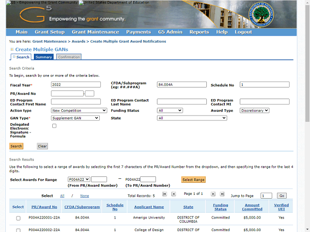Click the College of Design applicant cell
Viewport: 310px width, 232px height.
(149, 230)
